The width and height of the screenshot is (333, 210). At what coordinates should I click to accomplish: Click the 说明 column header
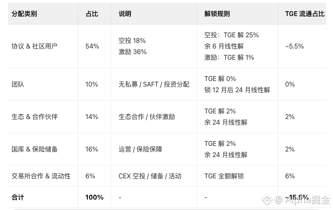125,14
